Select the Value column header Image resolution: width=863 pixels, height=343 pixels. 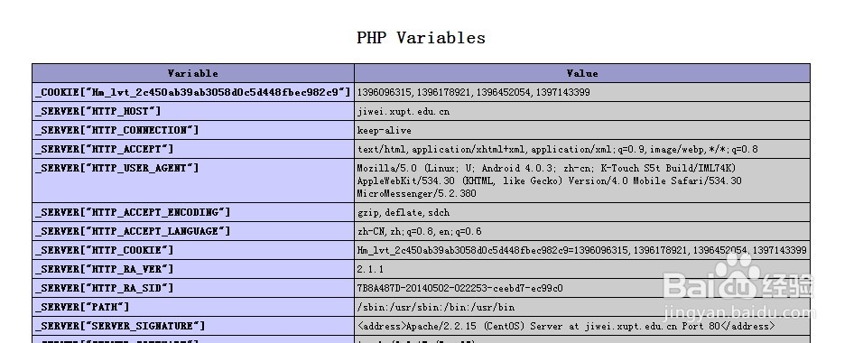click(582, 73)
